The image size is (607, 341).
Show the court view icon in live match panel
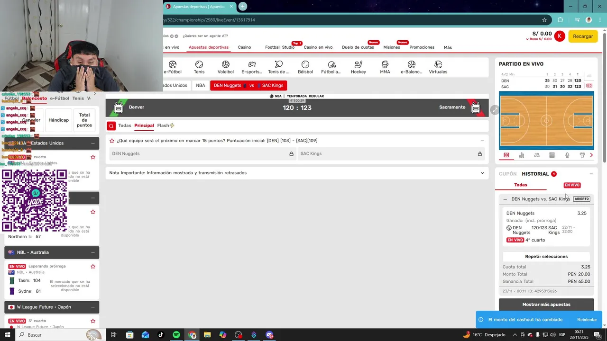pyautogui.click(x=506, y=155)
